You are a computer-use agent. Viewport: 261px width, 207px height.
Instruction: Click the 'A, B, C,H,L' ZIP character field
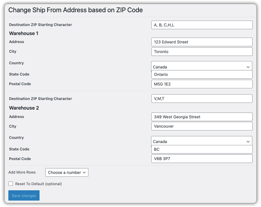[x=202, y=25]
